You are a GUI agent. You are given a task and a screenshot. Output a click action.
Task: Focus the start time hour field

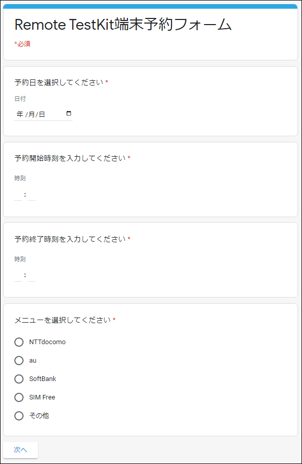(18, 195)
